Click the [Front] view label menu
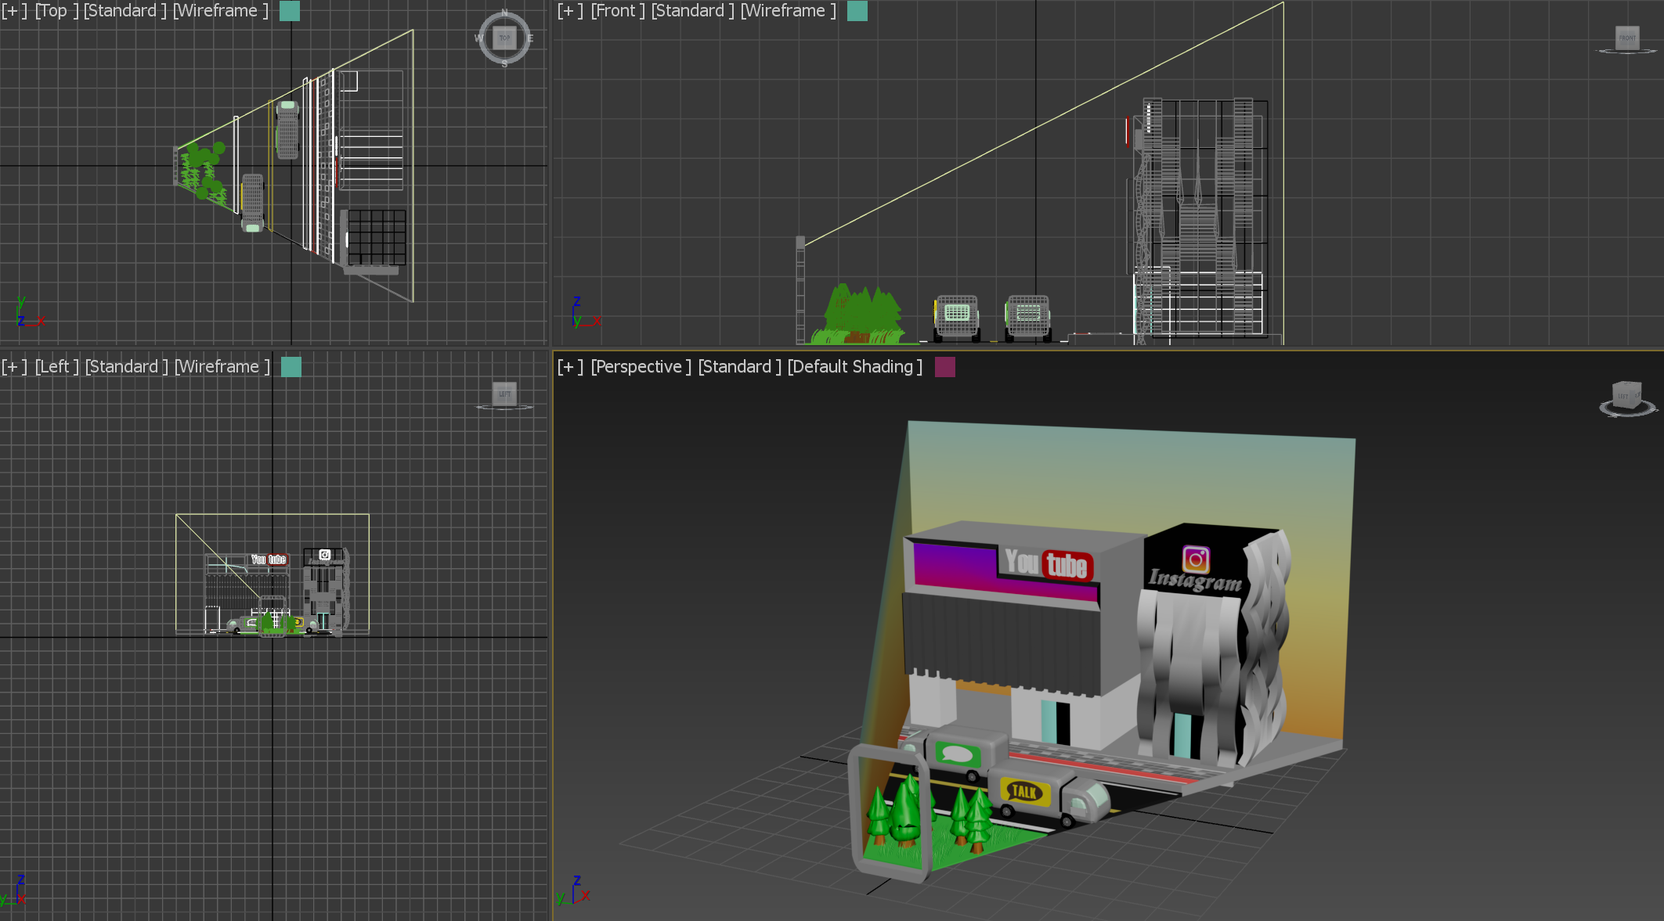Viewport: 1664px width, 921px height. [x=618, y=11]
